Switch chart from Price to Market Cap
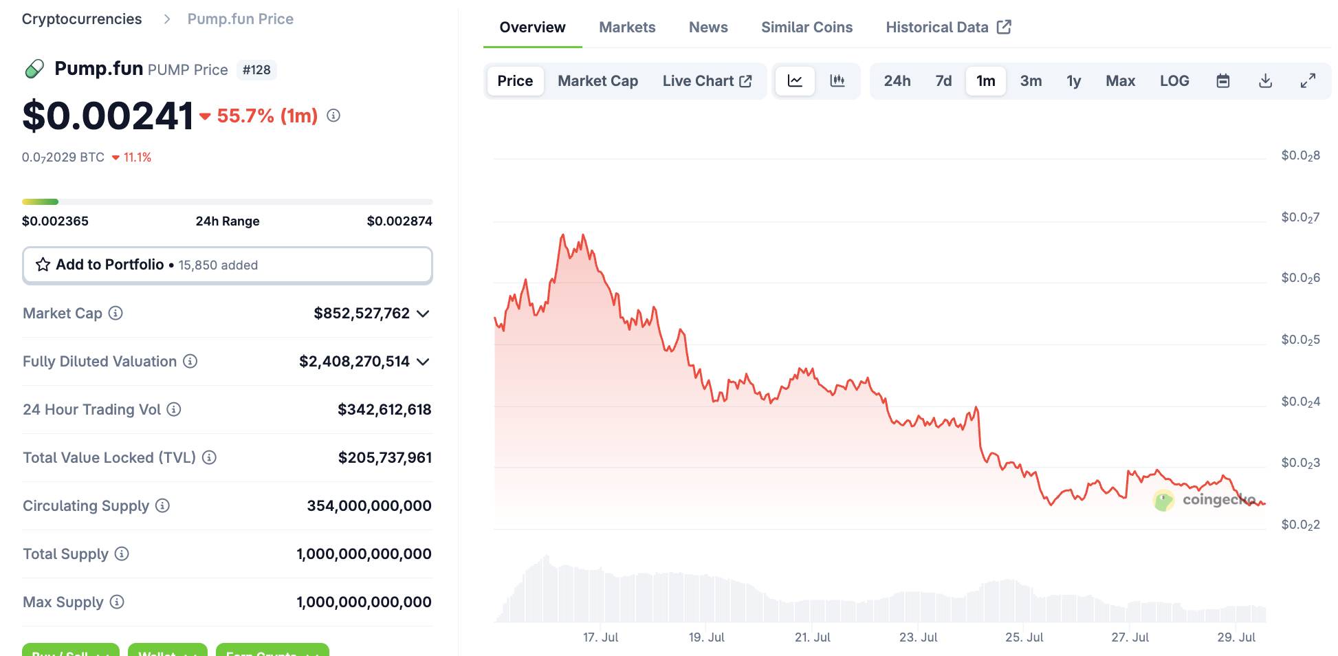The height and width of the screenshot is (656, 1338). pyautogui.click(x=597, y=80)
